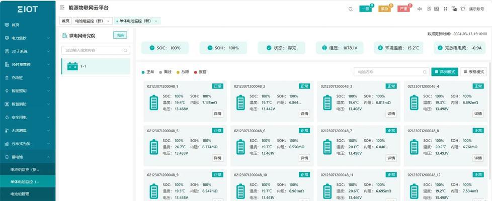Open the apps grid icon in header
492x201 pixels.
(429, 9)
